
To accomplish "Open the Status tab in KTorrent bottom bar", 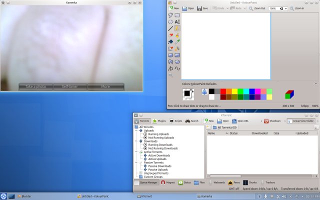I will [x=184, y=182].
